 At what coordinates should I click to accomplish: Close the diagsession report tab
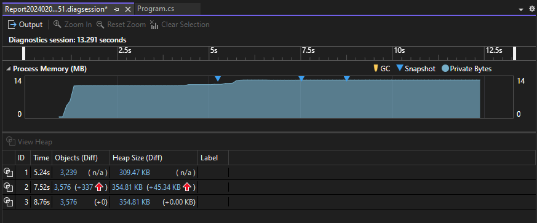coord(128,10)
